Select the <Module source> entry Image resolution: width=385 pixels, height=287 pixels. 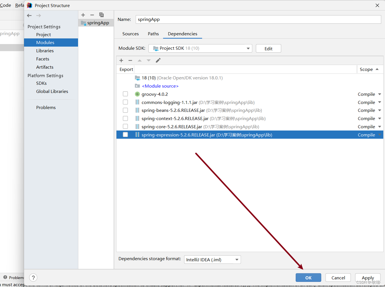coord(160,86)
